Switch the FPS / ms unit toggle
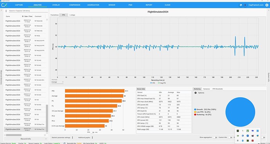 click(x=93, y=132)
